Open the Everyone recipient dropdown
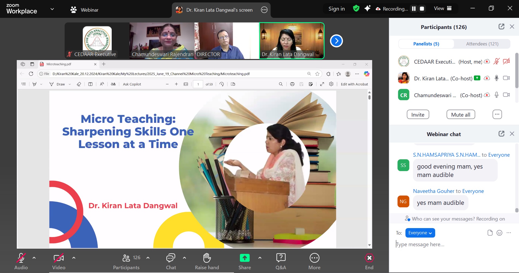The height and width of the screenshot is (273, 519). click(x=420, y=233)
